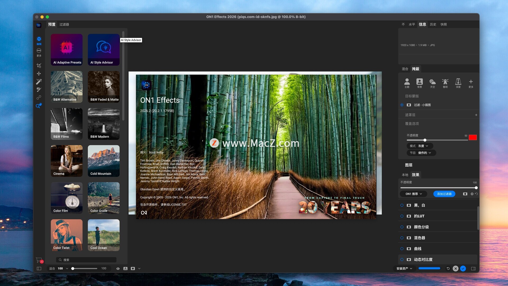The image size is (508, 286).
Task: Switch to the 历史 tab
Action: 433,24
